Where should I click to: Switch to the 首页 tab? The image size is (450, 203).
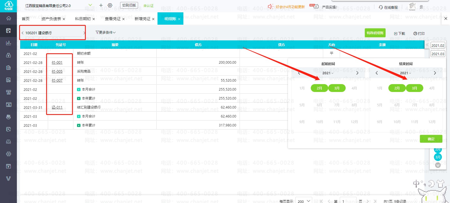pyautogui.click(x=26, y=19)
